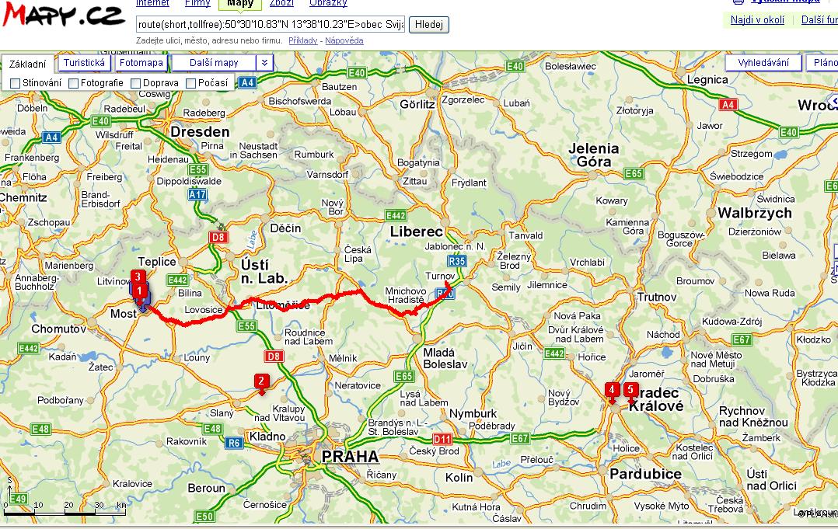The image size is (838, 529).
Task: Open the Nápověda help link
Action: (344, 40)
